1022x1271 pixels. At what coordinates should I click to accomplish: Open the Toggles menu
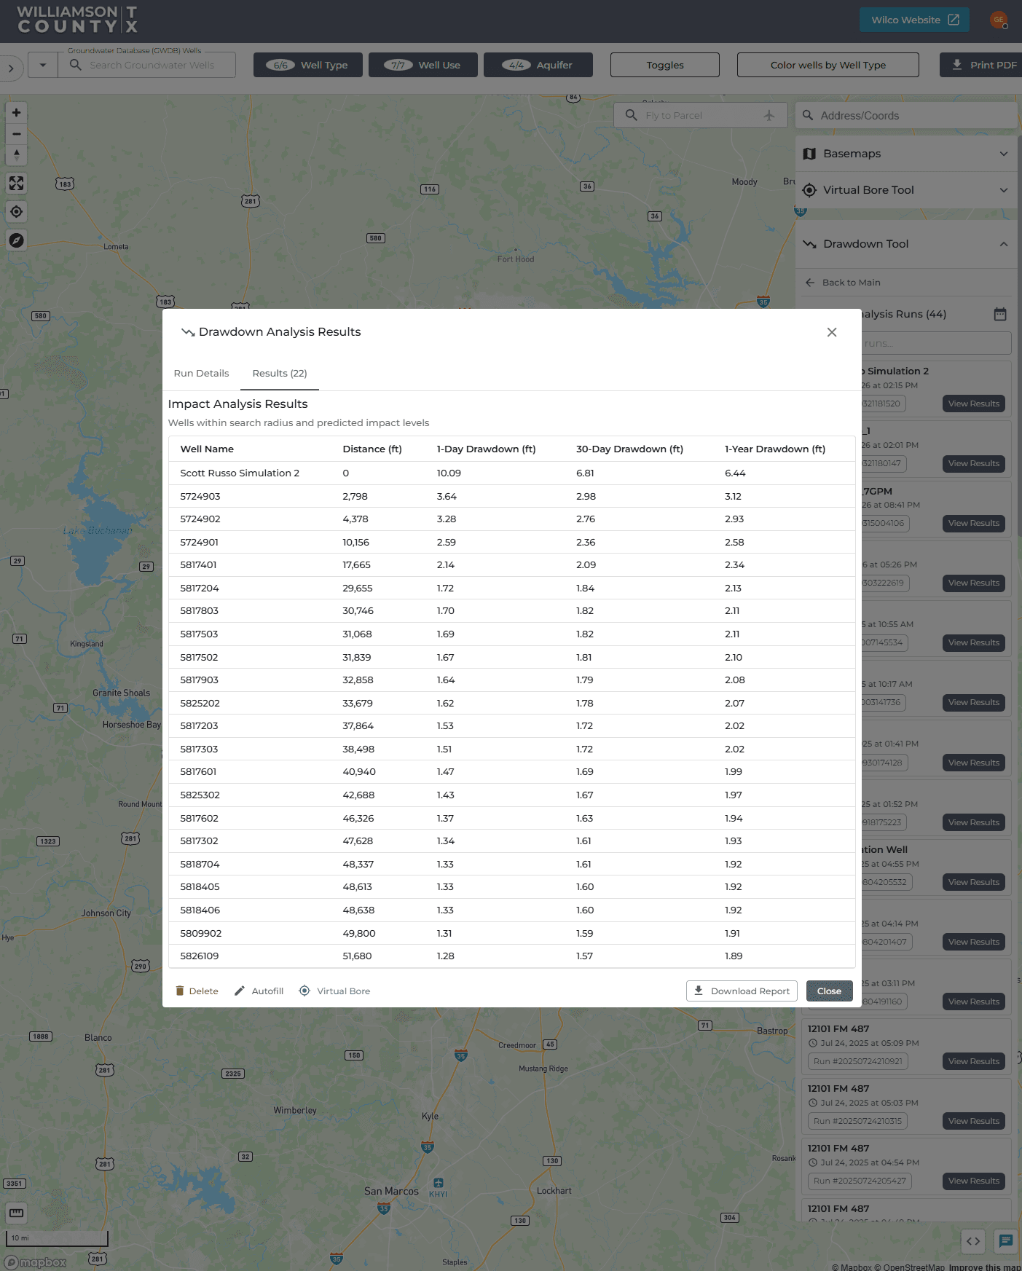tap(665, 65)
